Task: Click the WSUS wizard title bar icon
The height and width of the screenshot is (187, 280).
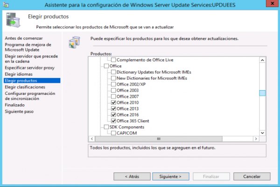Action: coord(6,5)
